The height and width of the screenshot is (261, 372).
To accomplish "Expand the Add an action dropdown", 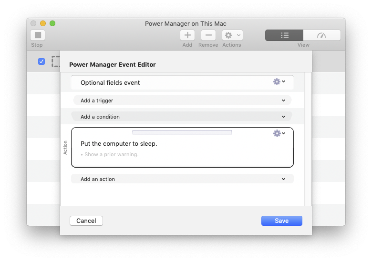I will [x=182, y=179].
